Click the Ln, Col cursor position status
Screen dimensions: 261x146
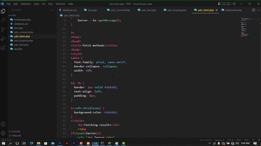point(206,140)
